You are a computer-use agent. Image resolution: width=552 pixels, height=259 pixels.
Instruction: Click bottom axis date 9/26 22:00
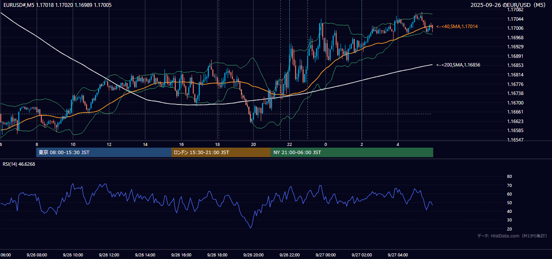click(289, 255)
